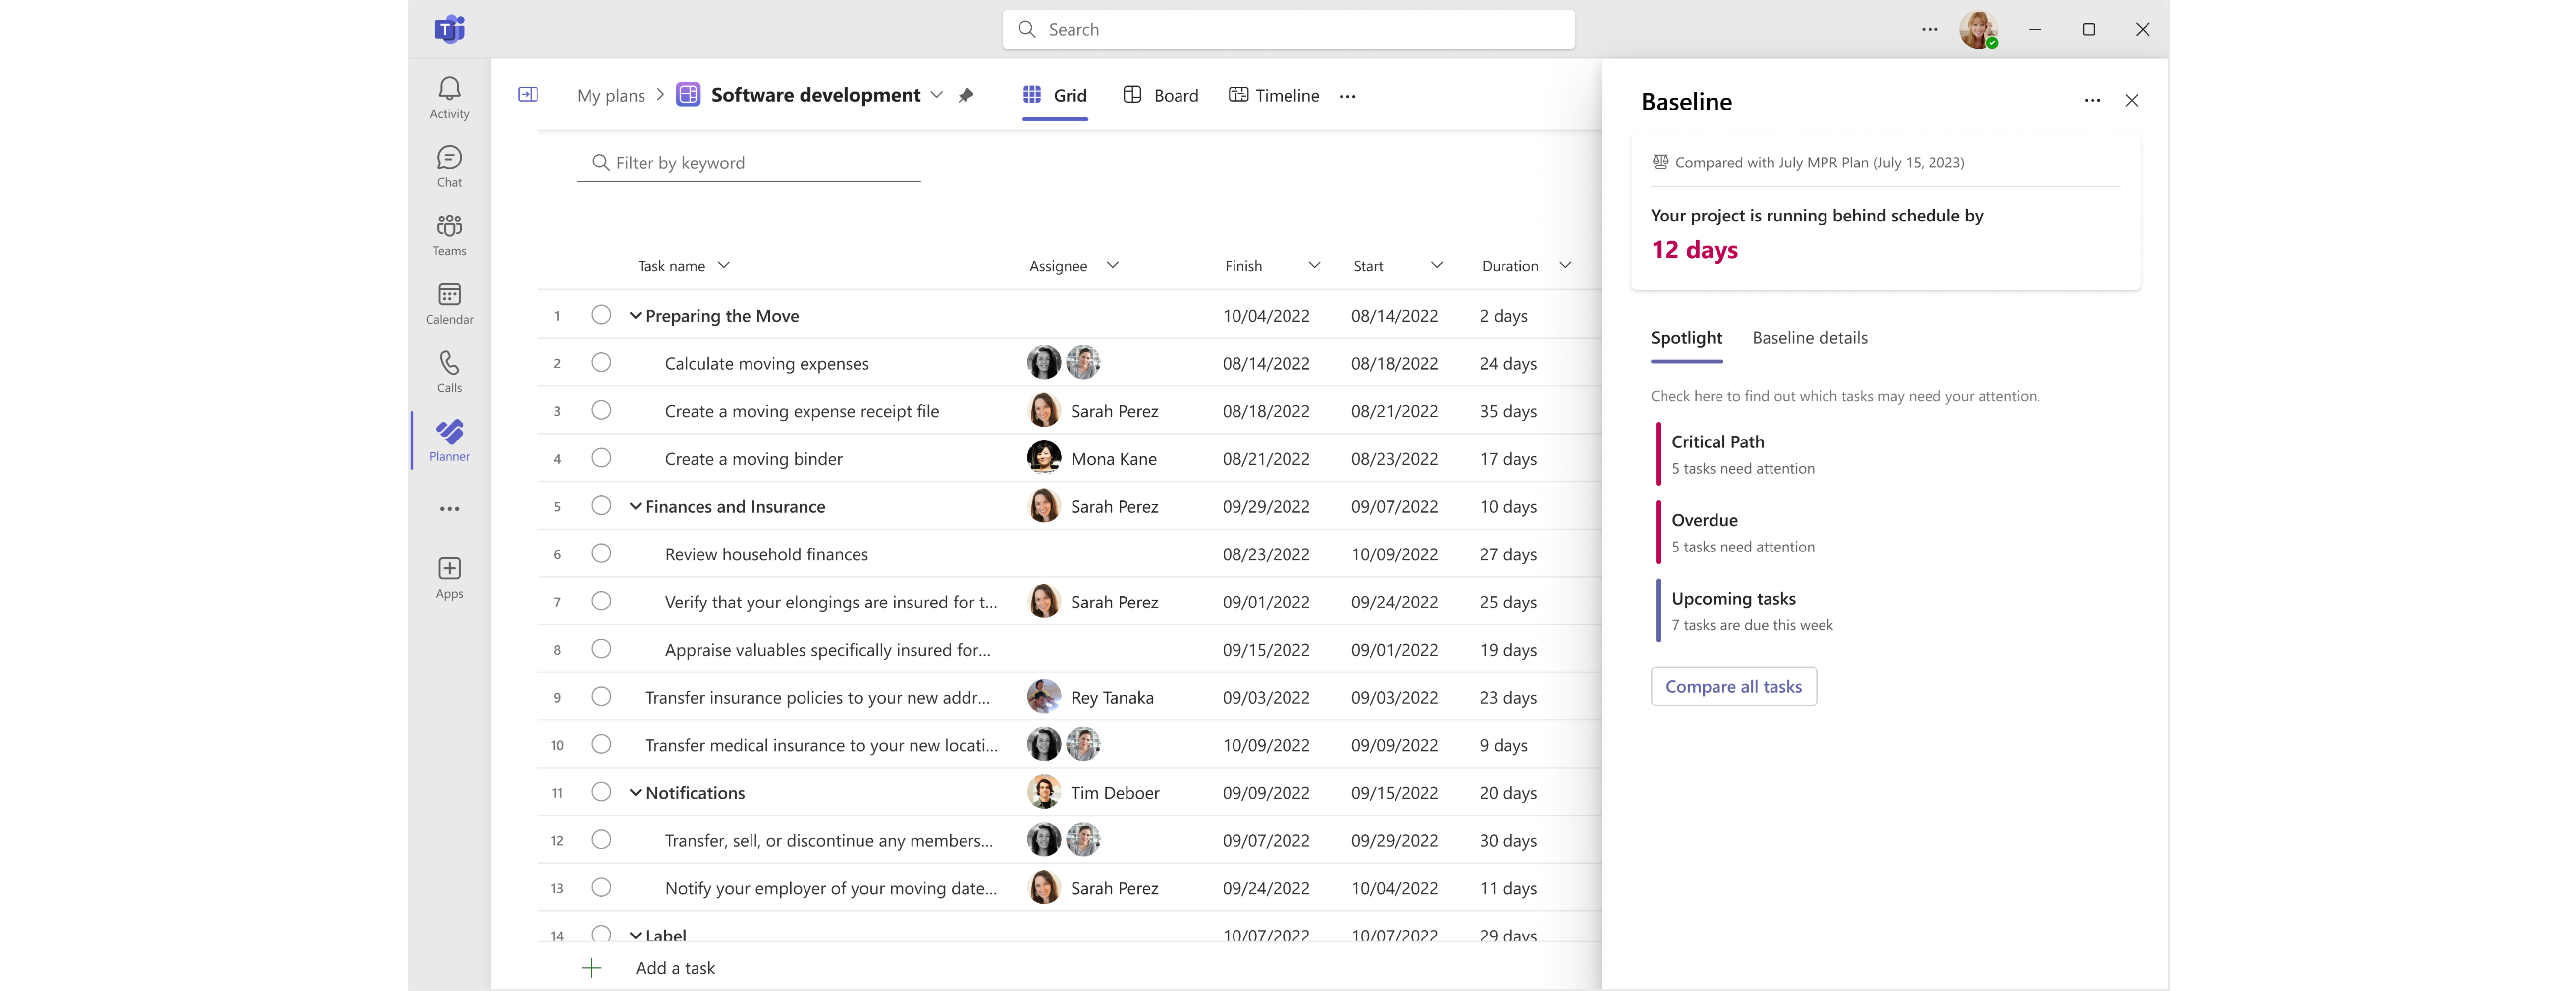2576x991 pixels.
Task: Click the Filter by keyword field
Action: click(x=749, y=162)
